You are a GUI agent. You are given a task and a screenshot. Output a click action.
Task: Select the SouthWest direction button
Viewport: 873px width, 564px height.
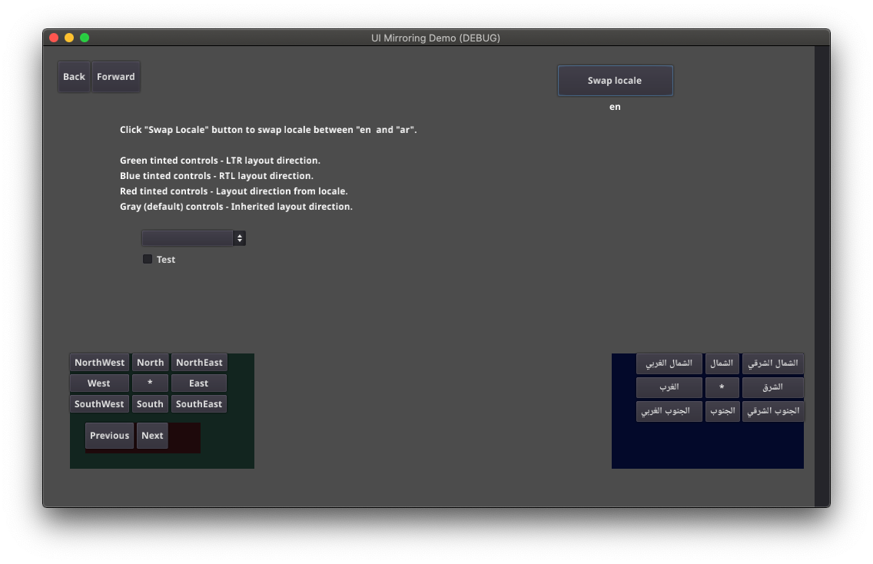pos(98,403)
